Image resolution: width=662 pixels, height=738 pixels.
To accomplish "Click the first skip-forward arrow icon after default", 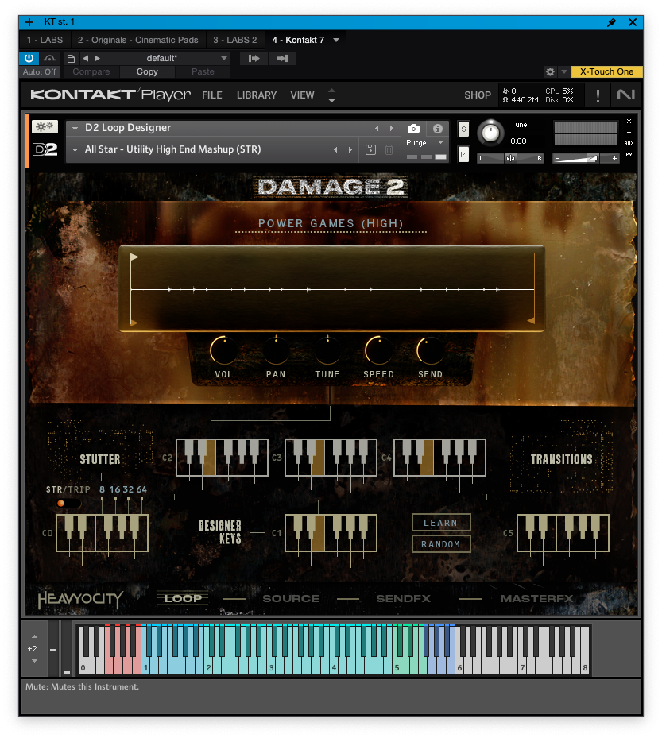I will (254, 58).
